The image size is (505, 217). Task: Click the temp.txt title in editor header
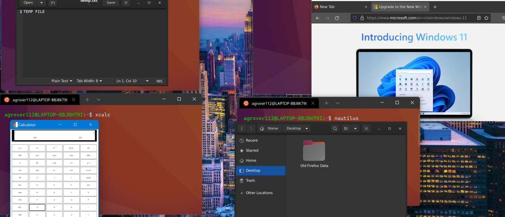tap(89, 1)
